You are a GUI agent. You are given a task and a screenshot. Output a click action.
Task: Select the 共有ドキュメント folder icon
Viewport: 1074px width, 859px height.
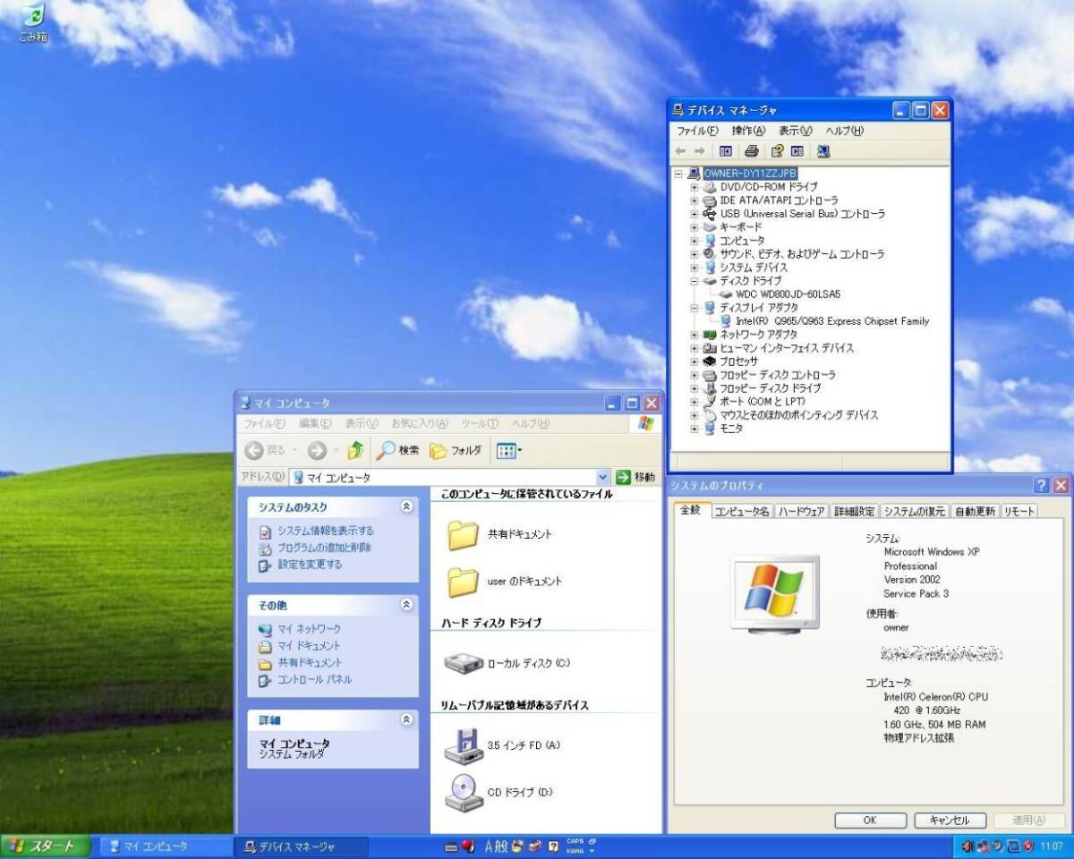[x=464, y=534]
